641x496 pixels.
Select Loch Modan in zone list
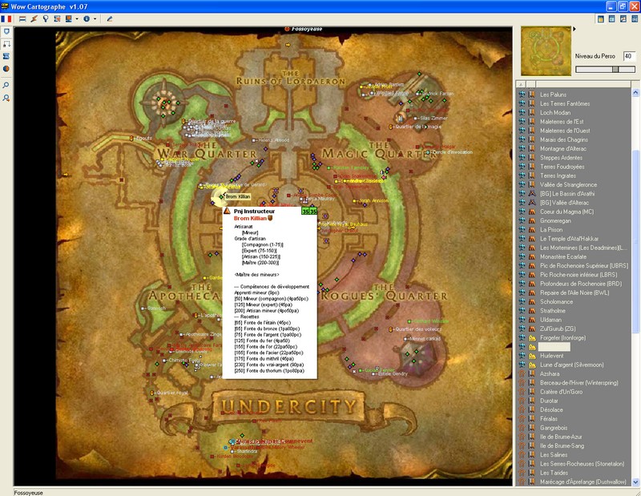pyautogui.click(x=555, y=112)
